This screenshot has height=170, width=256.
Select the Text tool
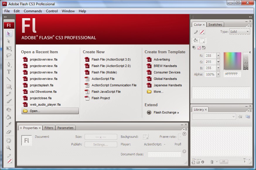point(9,72)
